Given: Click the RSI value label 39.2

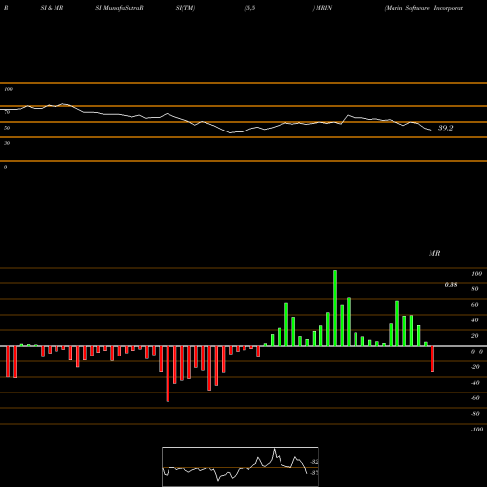Looking at the screenshot, I should pyautogui.click(x=445, y=128).
